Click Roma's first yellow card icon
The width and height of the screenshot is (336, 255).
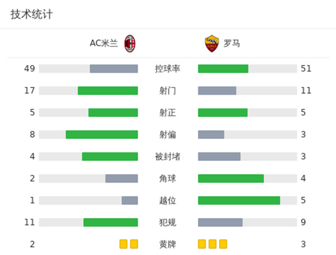(x=202, y=244)
